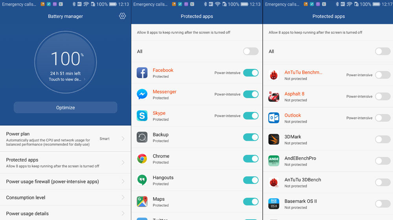Turn off Chrome protected toggle
This screenshot has width=393, height=220.
pyautogui.click(x=251, y=159)
